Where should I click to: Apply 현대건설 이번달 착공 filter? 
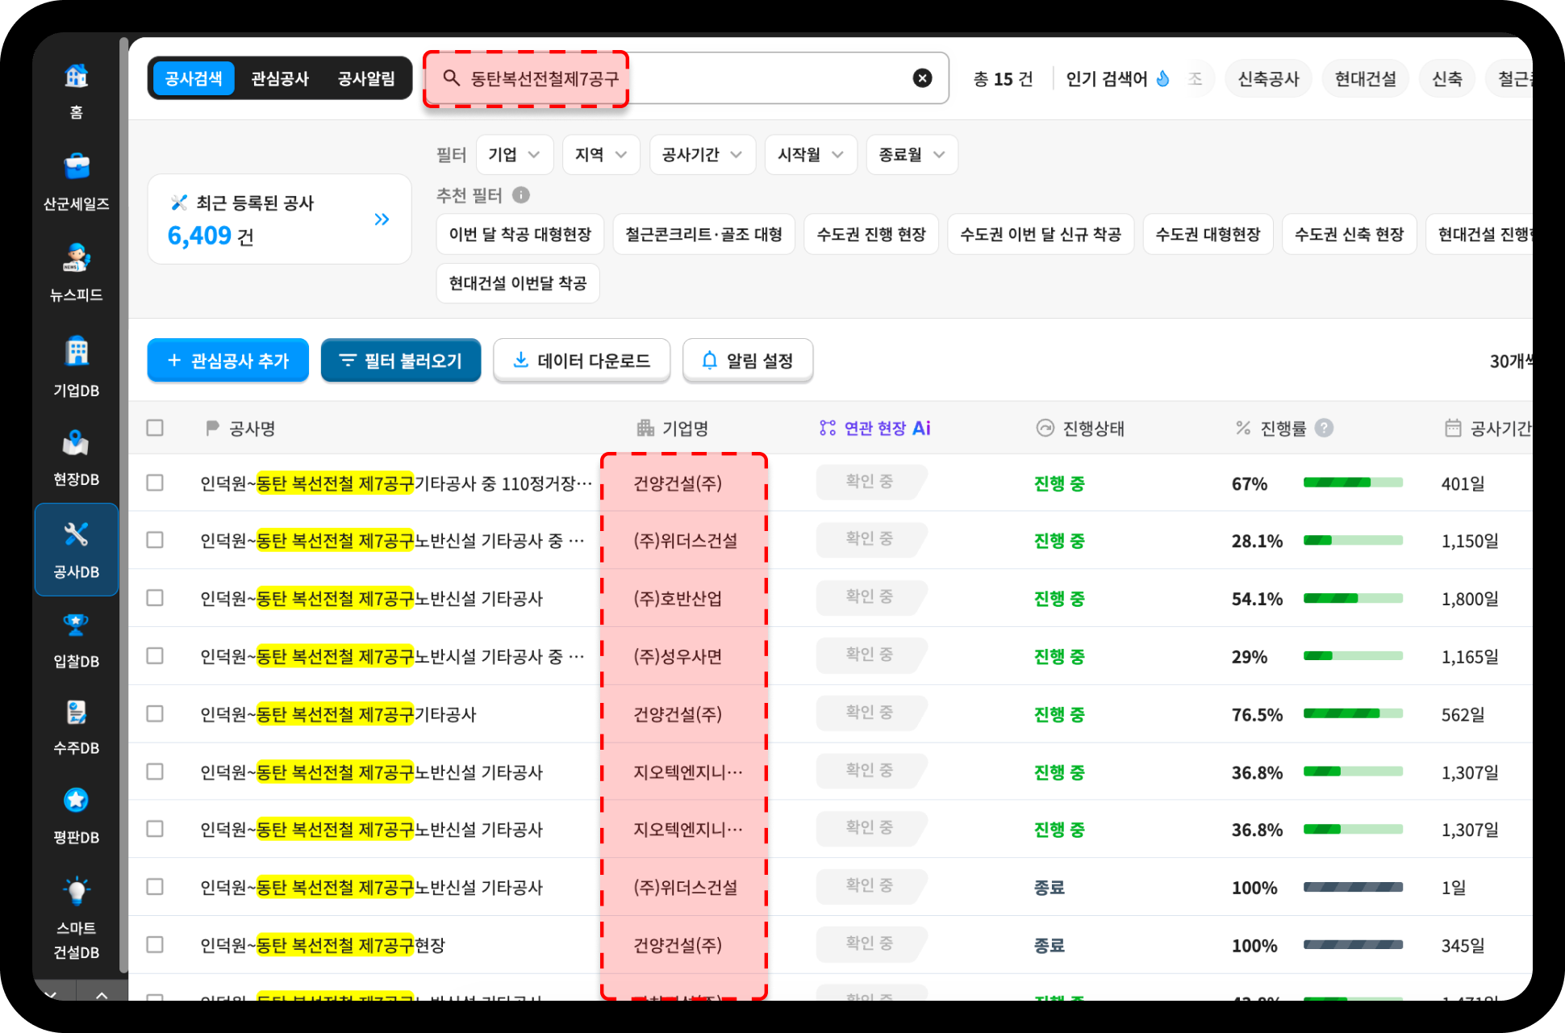click(518, 283)
